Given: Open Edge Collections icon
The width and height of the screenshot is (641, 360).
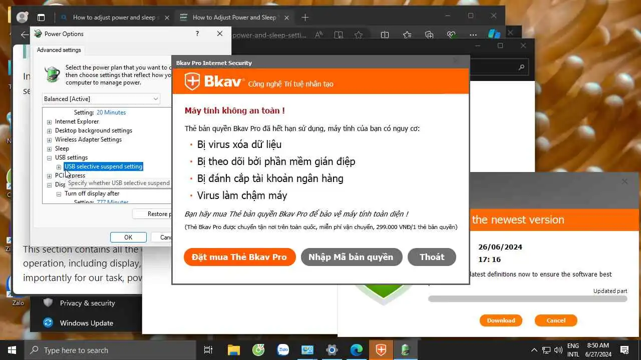Looking at the screenshot, I should tap(429, 35).
